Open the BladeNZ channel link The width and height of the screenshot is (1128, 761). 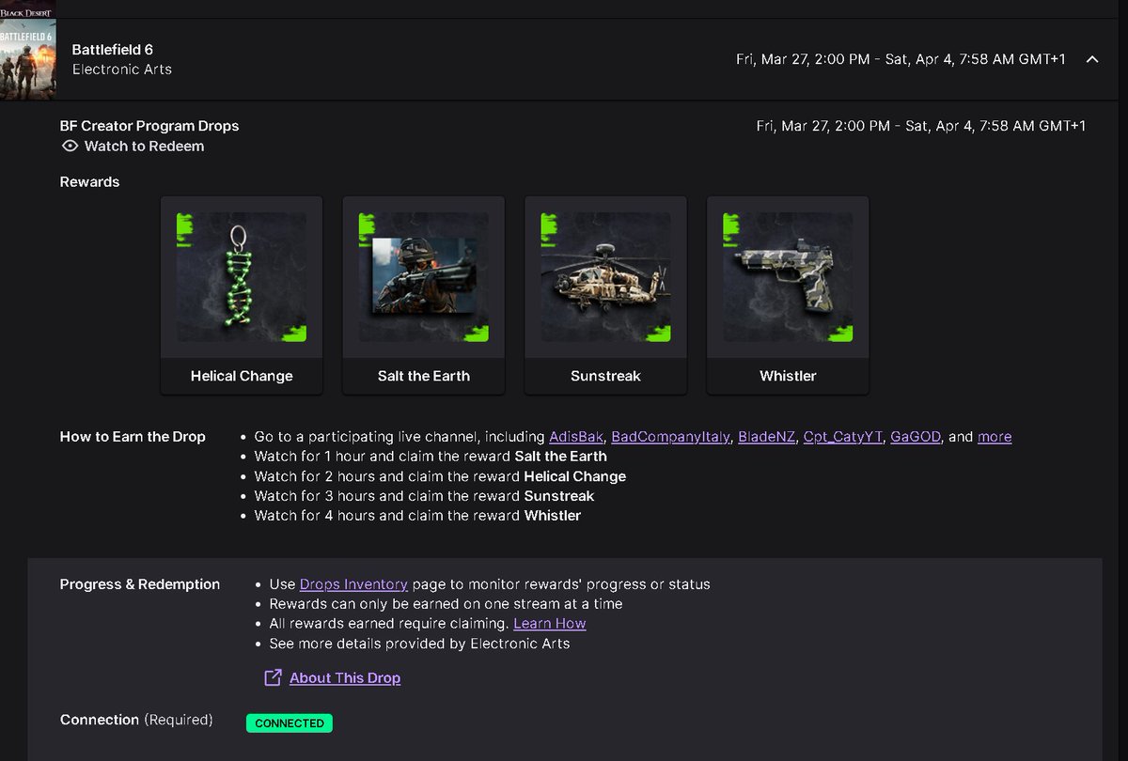pyautogui.click(x=767, y=437)
